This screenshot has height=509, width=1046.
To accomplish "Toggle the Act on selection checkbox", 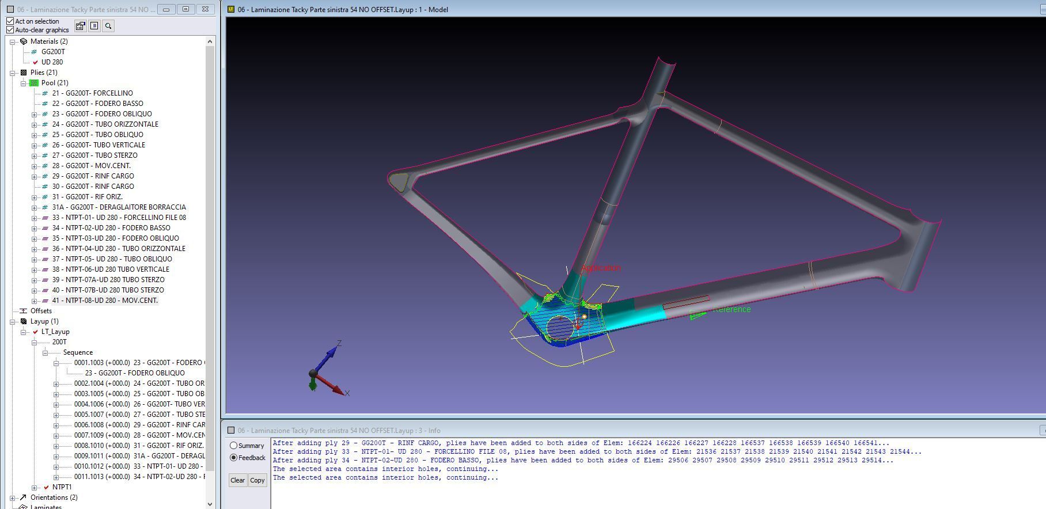I will 10,21.
